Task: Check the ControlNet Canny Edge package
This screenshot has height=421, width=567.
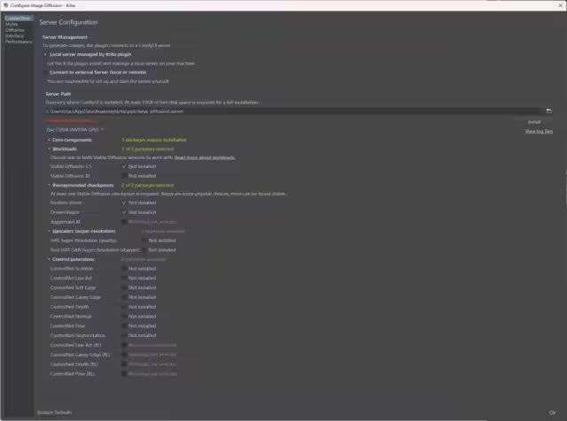Action: click(124, 297)
